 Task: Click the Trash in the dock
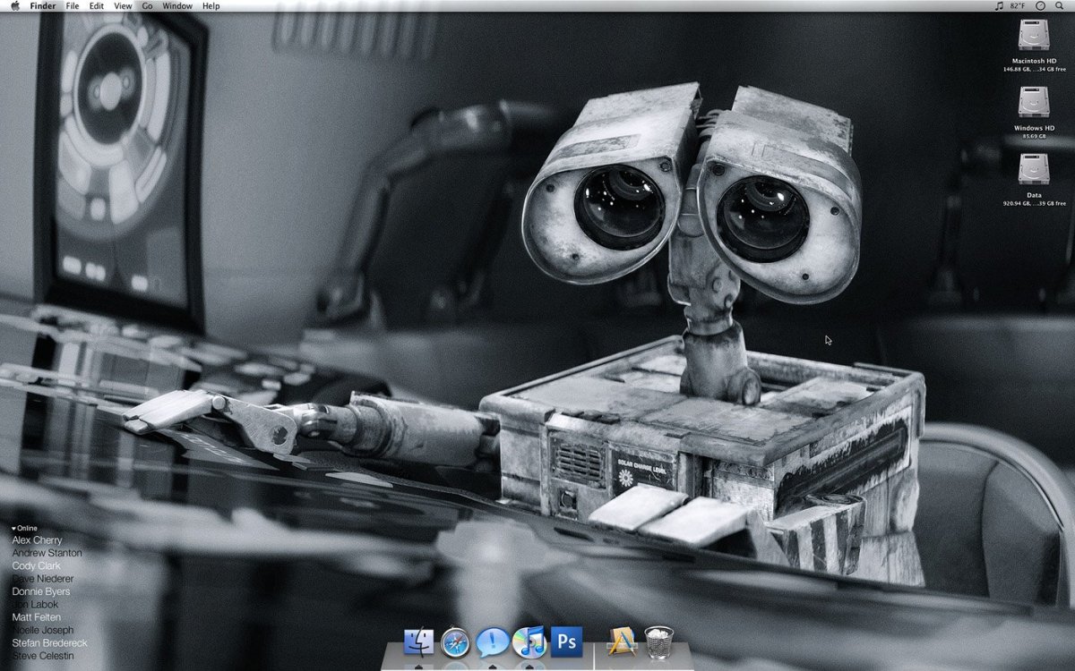658,641
